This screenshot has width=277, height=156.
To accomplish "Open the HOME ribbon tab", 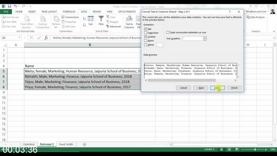I will click(19, 12).
